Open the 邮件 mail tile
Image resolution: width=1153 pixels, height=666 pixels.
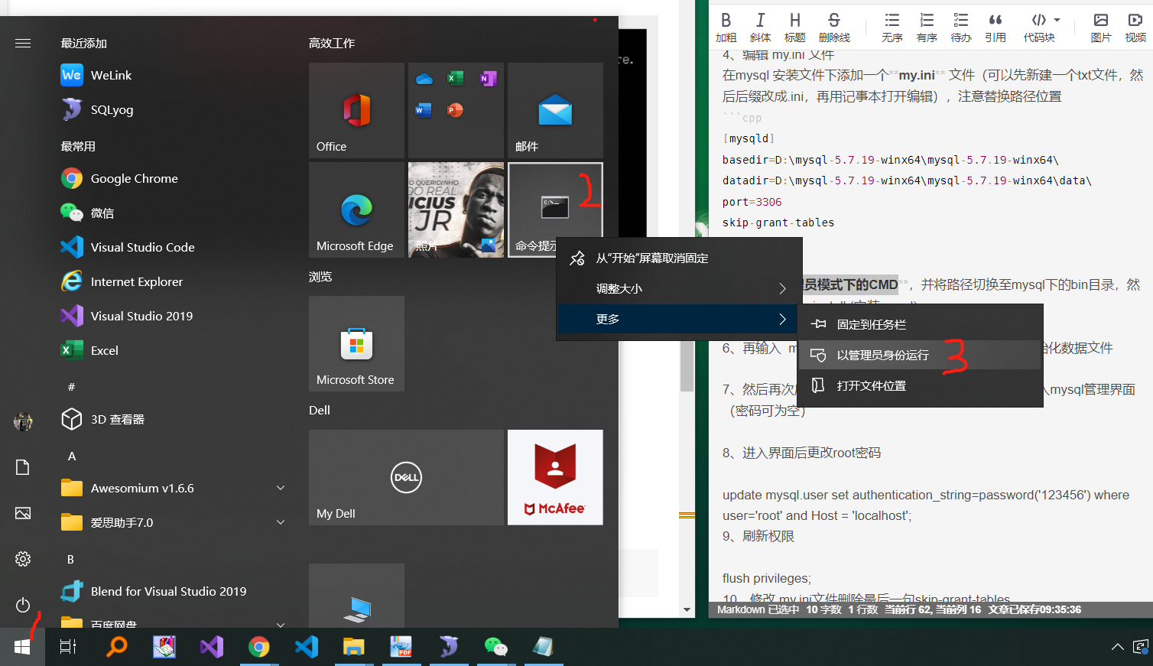coord(555,110)
